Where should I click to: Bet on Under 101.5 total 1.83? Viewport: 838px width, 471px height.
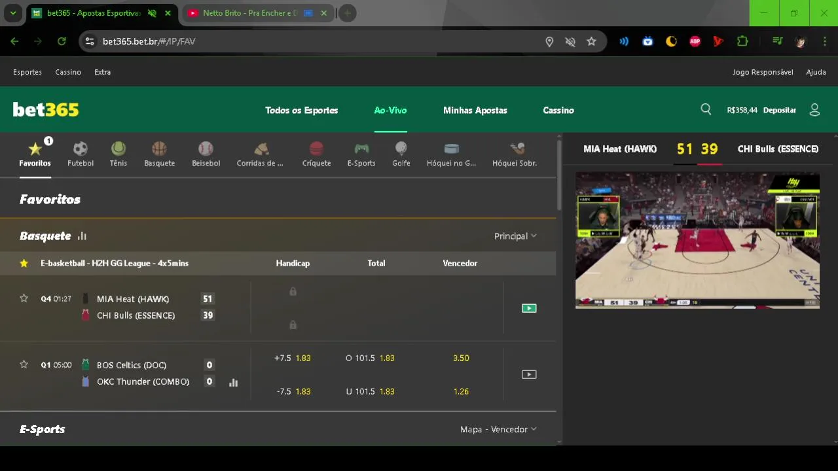370,391
